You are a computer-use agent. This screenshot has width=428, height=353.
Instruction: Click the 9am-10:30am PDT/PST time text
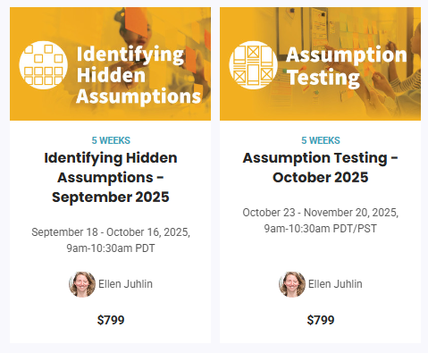click(321, 229)
